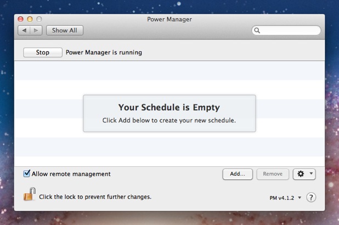Click 'Click the lock to prevent' text

(x=95, y=197)
